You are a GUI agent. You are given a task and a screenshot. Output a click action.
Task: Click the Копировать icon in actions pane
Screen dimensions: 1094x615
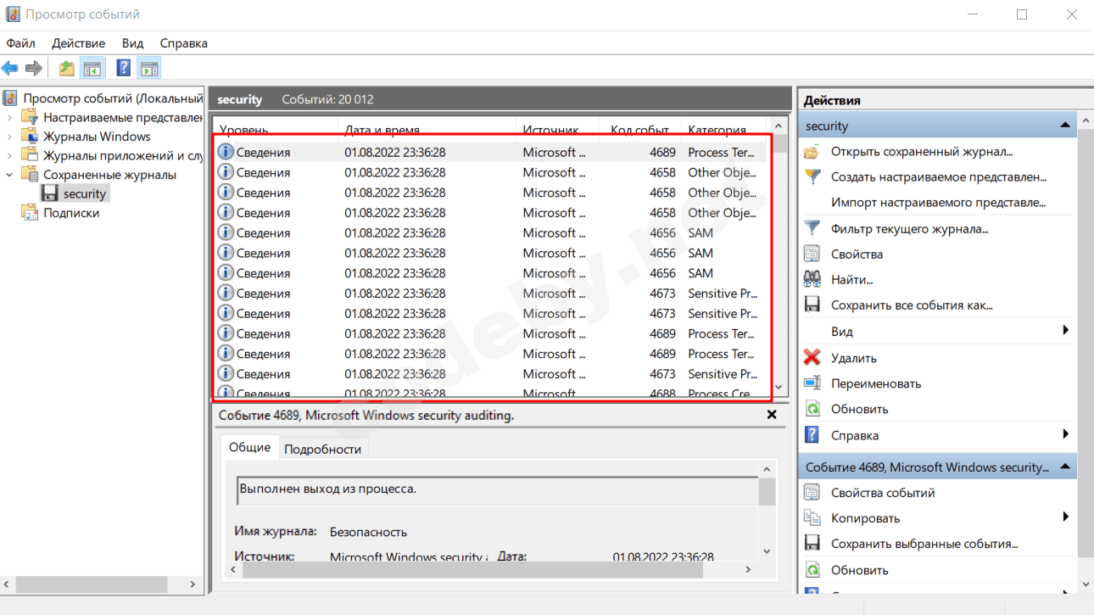tap(812, 518)
